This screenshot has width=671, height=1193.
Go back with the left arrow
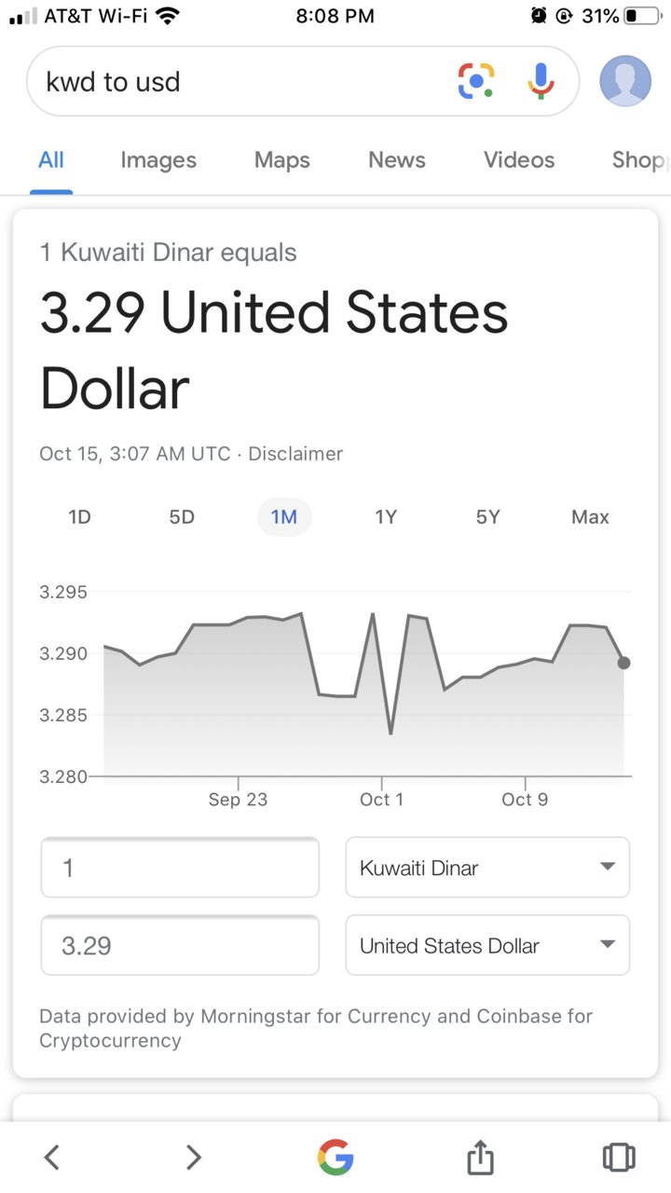point(52,1158)
